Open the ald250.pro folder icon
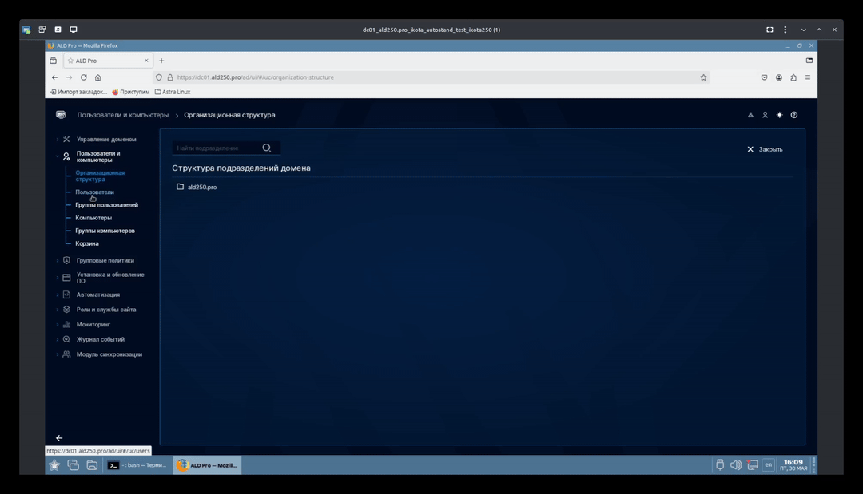 pyautogui.click(x=181, y=187)
